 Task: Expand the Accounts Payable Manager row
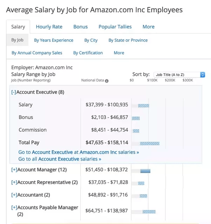click(14, 208)
